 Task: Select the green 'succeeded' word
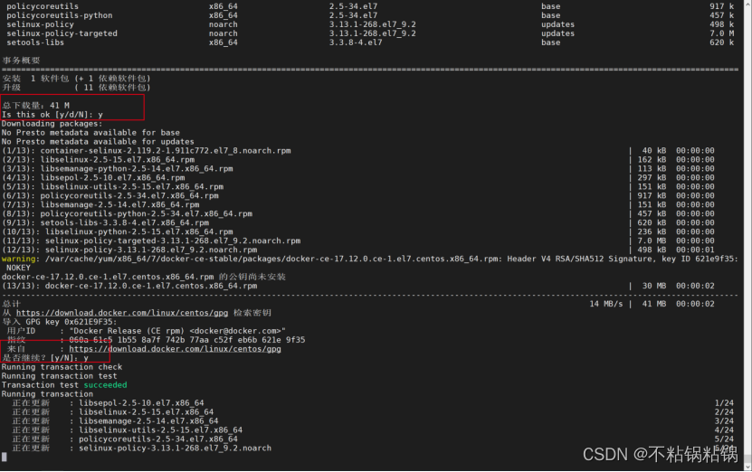point(106,385)
